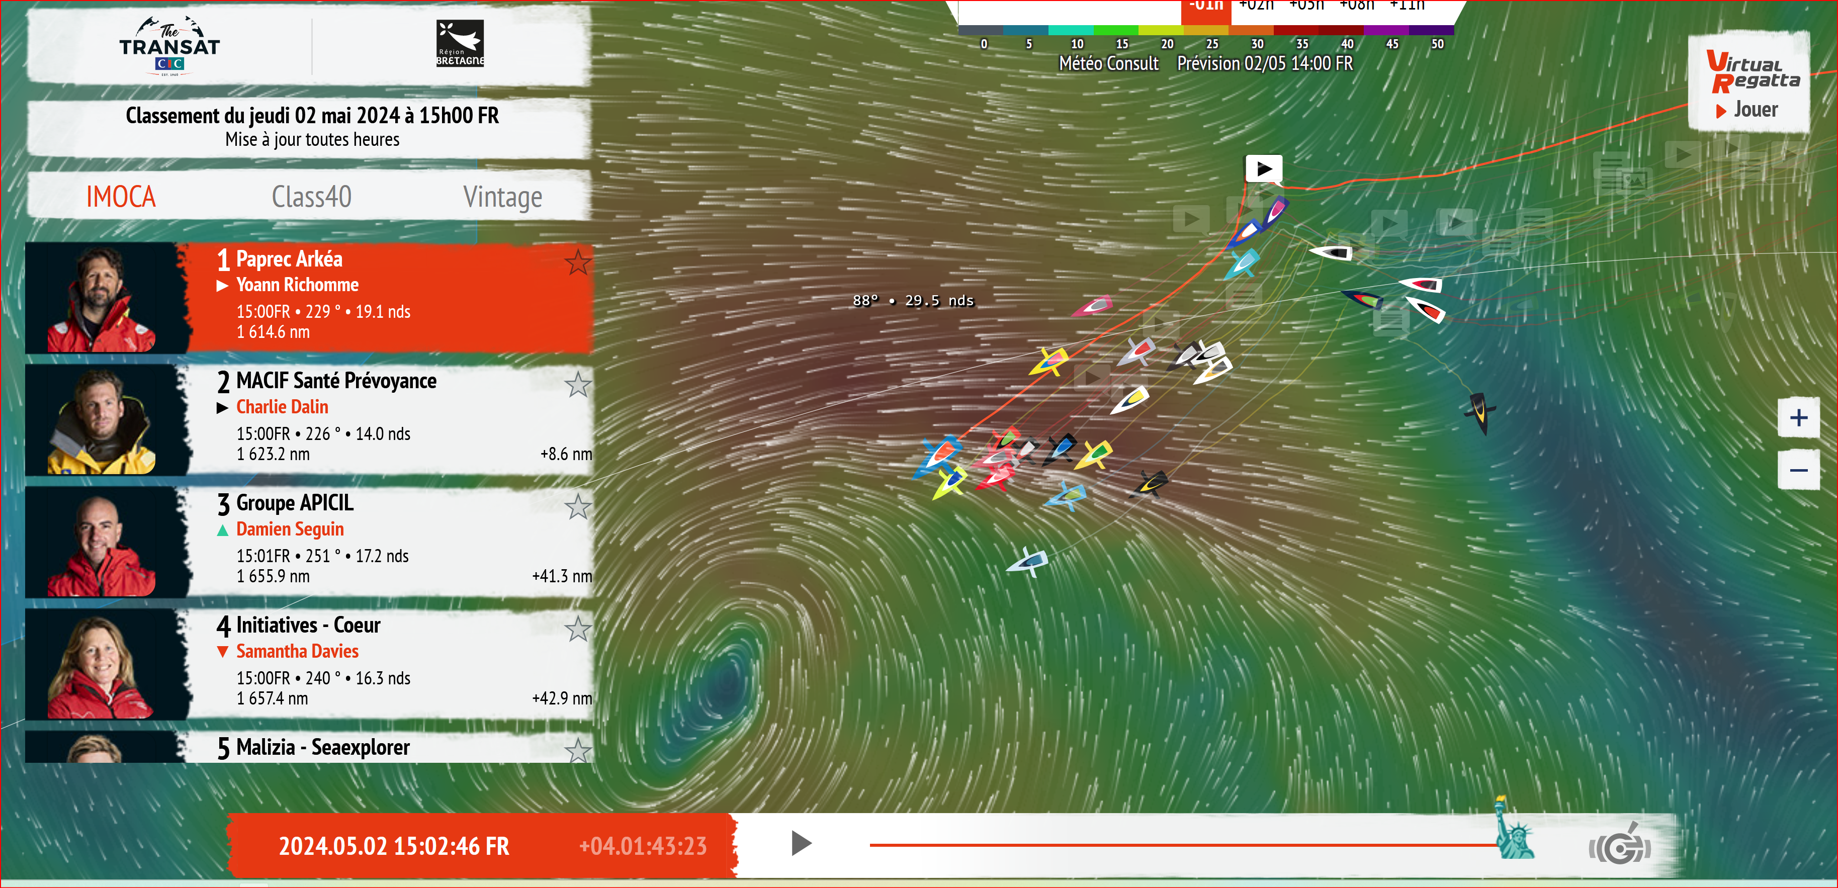Viewport: 1838px width, 888px height.
Task: Click the '88° • 29.5 nds' wind label
Action: (913, 300)
